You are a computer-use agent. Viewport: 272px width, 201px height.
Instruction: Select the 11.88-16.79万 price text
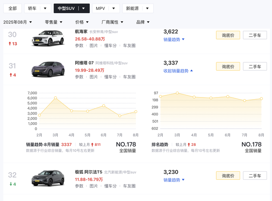[x=89, y=179]
